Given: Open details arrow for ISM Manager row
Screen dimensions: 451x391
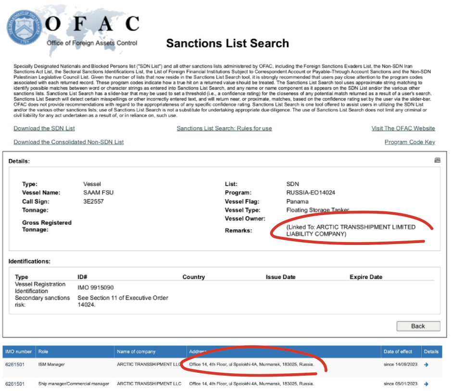Looking at the screenshot, I should (426, 365).
